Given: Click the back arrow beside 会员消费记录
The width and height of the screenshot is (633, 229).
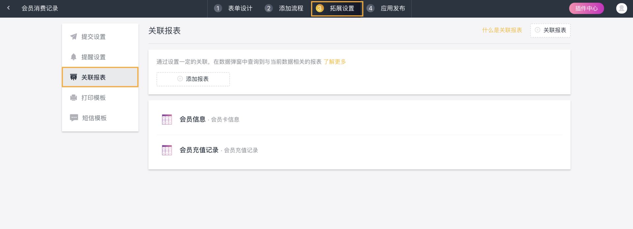Looking at the screenshot, I should [9, 8].
